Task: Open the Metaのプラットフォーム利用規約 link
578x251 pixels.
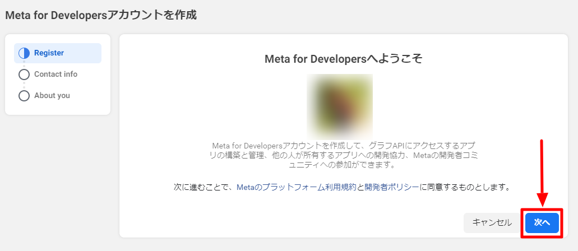Action: tap(297, 187)
